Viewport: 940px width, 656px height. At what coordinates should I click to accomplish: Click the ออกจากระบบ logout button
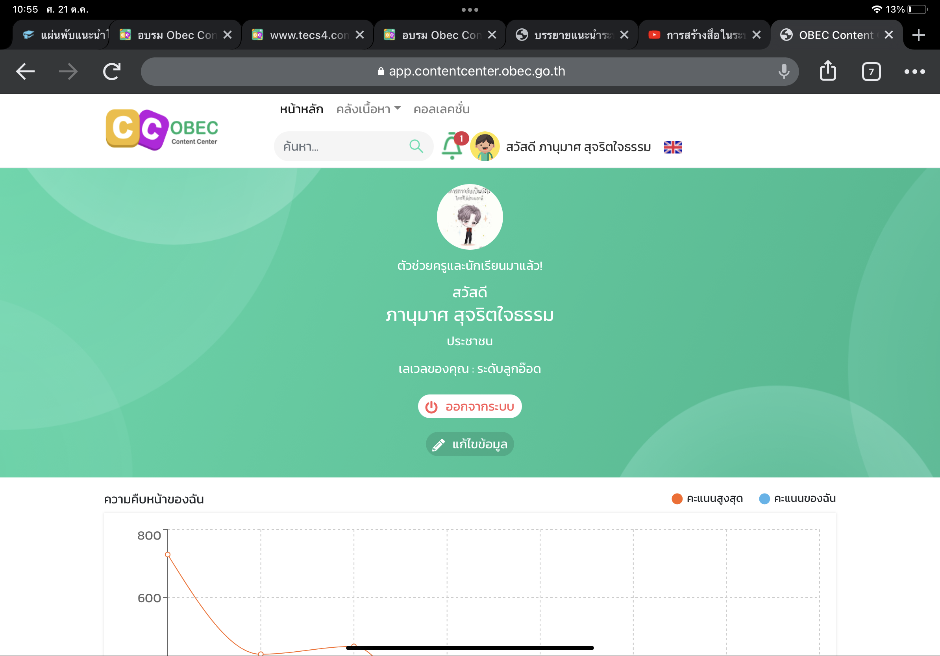pyautogui.click(x=470, y=406)
